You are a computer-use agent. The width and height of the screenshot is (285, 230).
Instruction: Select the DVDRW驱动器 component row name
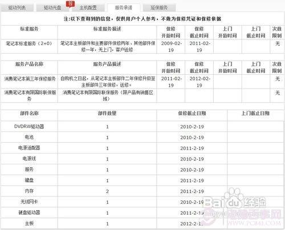tap(29, 127)
